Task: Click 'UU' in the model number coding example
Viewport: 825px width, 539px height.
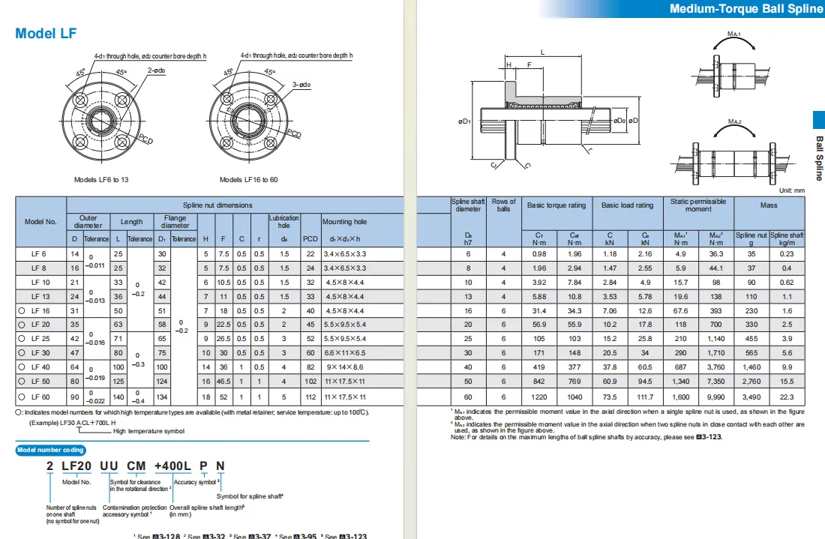Action: (109, 466)
